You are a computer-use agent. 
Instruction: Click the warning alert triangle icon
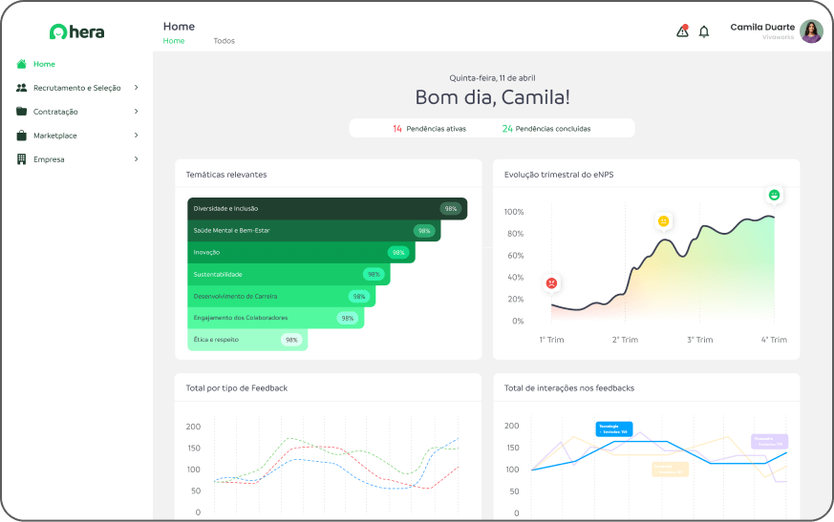(682, 31)
